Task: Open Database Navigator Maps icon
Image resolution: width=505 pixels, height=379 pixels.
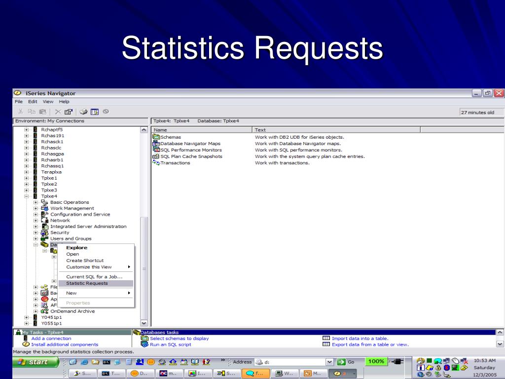Action: 156,144
